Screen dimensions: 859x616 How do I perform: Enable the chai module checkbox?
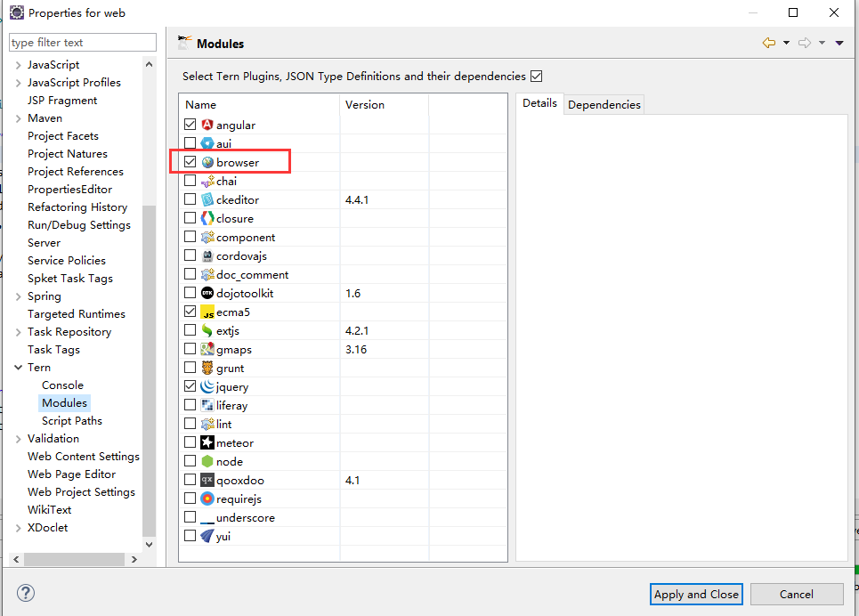coord(190,181)
